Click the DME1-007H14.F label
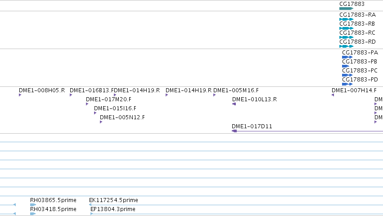This screenshot has height=216, width=383. point(354,90)
